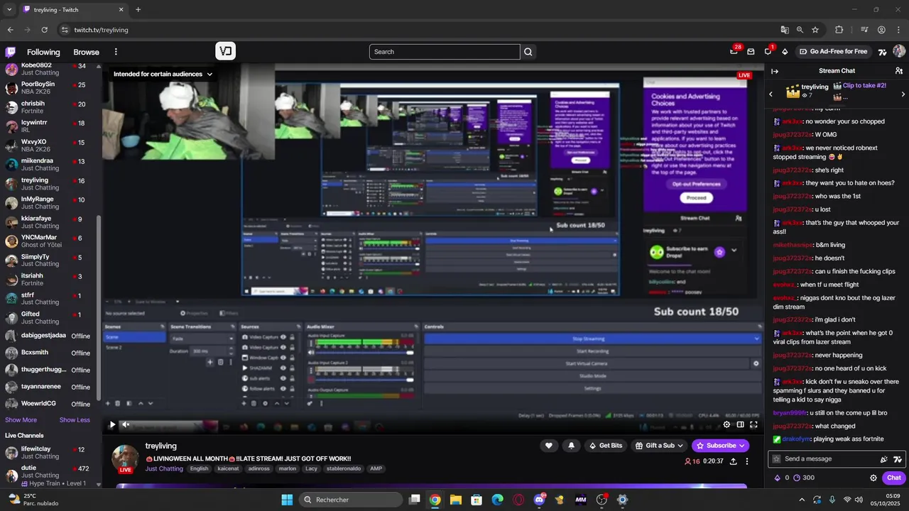909x511 pixels.
Task: Open the video player settings gear
Action: [726, 424]
